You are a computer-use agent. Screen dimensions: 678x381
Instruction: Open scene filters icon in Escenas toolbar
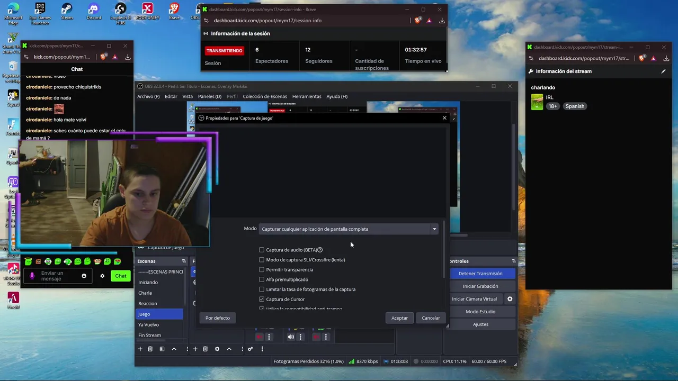(x=162, y=349)
